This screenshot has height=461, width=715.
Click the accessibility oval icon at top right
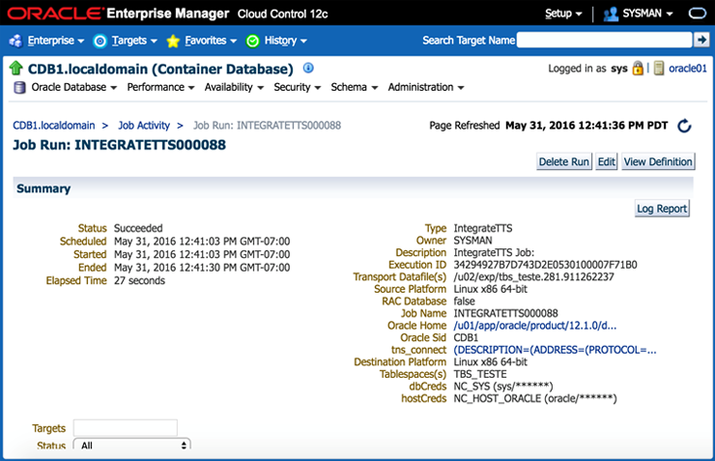tap(698, 14)
